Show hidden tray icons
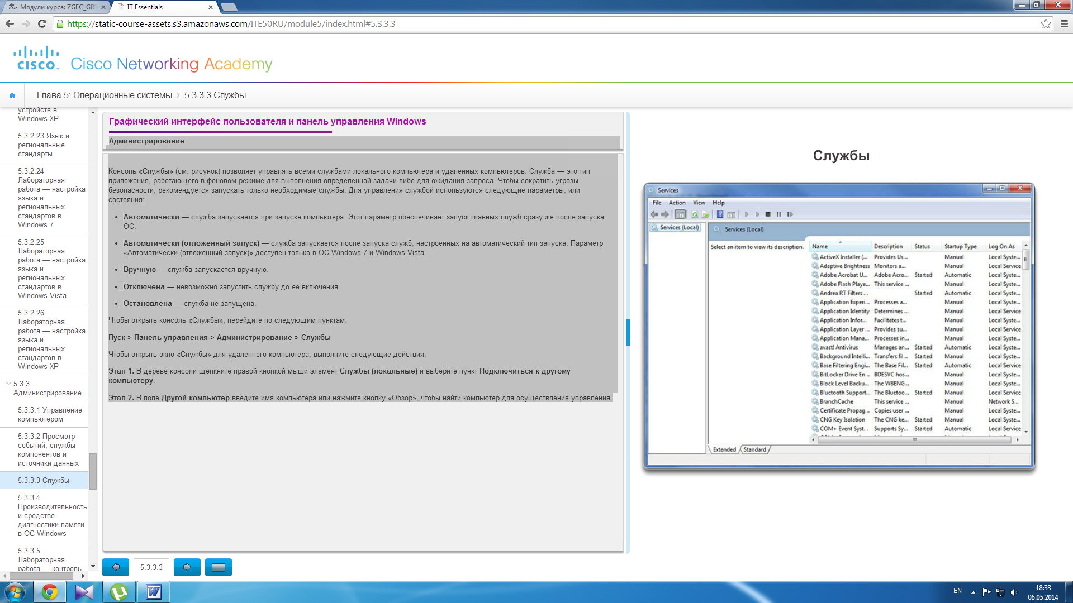The width and height of the screenshot is (1073, 603). click(973, 592)
